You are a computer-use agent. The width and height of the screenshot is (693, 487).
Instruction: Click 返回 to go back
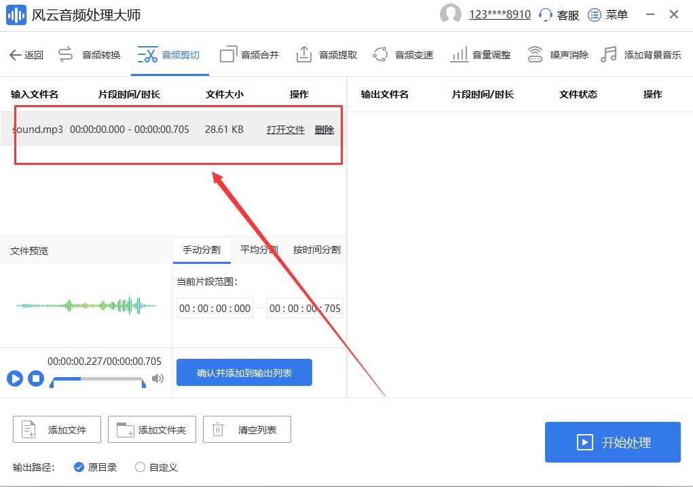26,54
